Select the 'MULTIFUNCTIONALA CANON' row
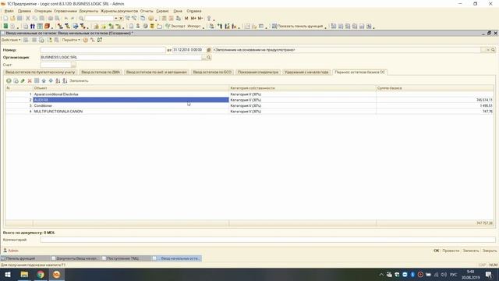This screenshot has width=499, height=281. tap(249, 112)
